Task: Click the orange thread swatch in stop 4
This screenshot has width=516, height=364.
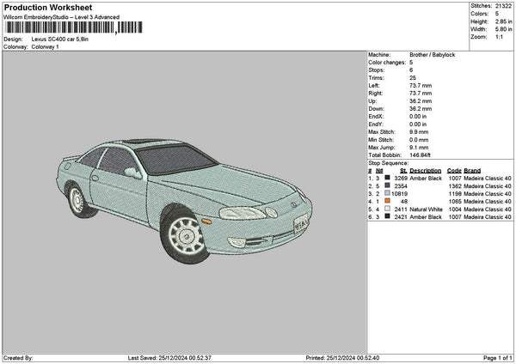Action: click(387, 201)
